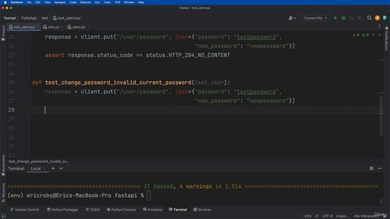Click the test_change_password_invalid_cu... breadcrumb
This screenshot has width=390, height=219.
tap(39, 161)
